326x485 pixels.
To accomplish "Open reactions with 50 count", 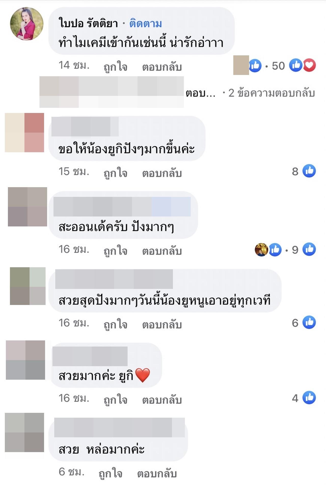I will coord(278,66).
